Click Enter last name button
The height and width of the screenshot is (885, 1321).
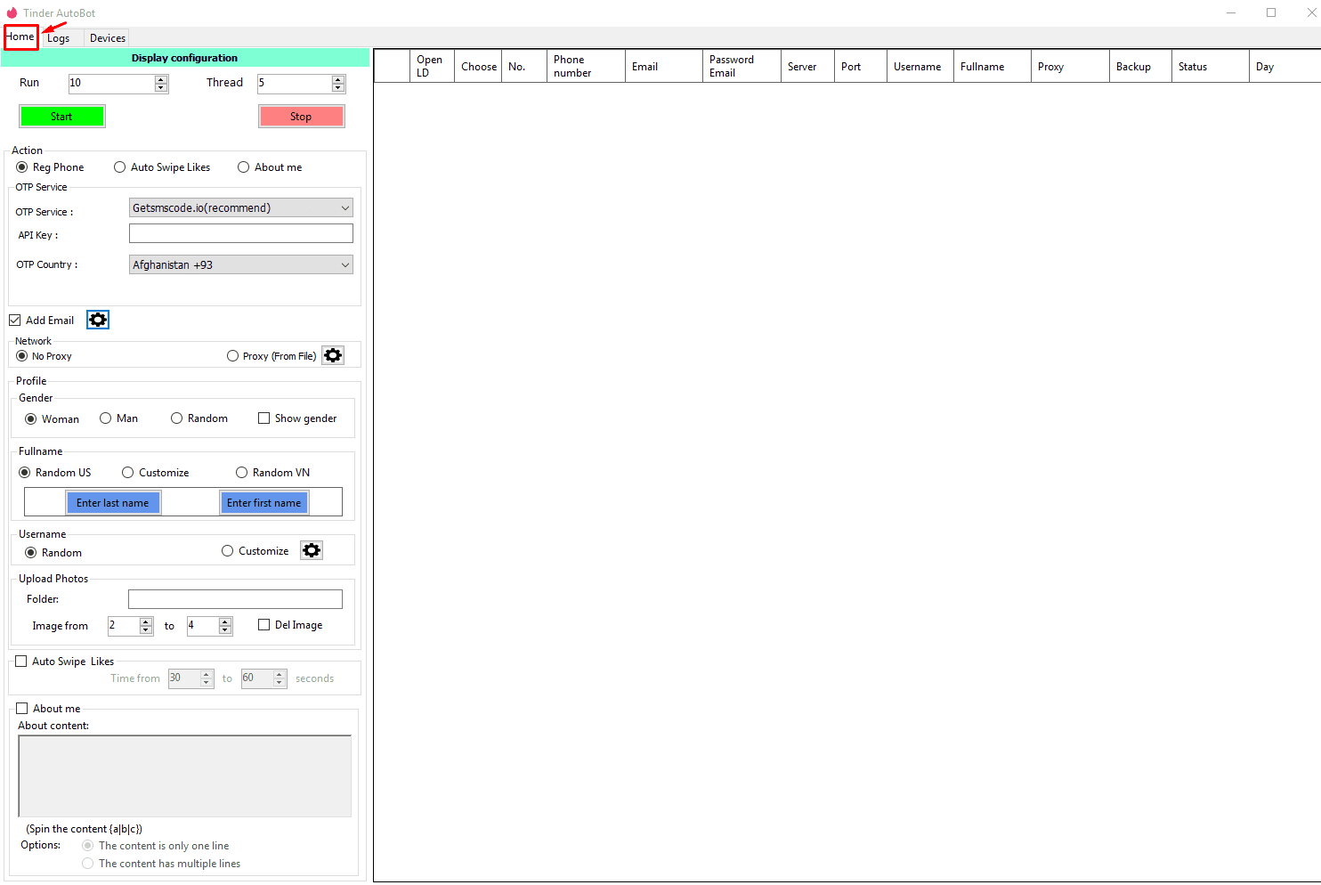click(113, 503)
